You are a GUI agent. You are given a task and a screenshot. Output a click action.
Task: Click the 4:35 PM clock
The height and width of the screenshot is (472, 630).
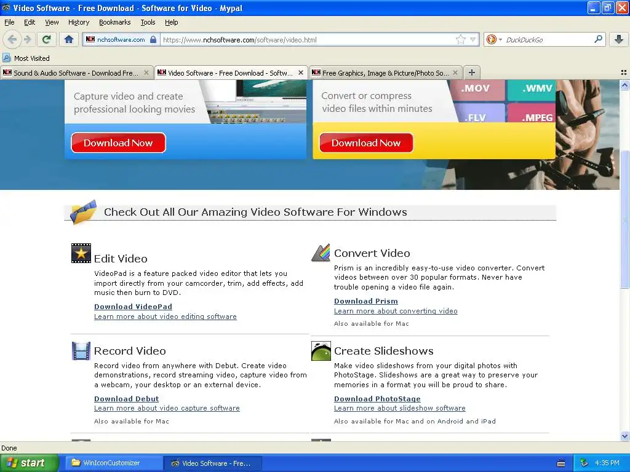pos(607,463)
